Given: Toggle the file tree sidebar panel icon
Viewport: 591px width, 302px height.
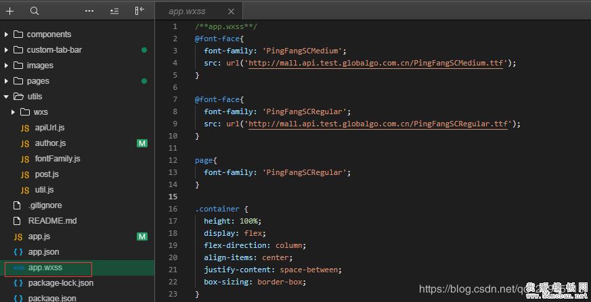Looking at the screenshot, I should click(139, 11).
